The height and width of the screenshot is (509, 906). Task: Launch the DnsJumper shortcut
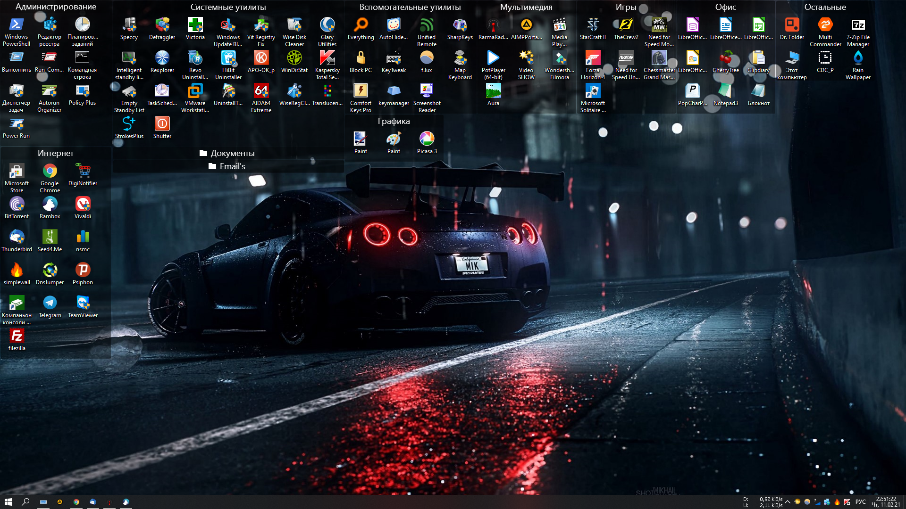(x=50, y=274)
